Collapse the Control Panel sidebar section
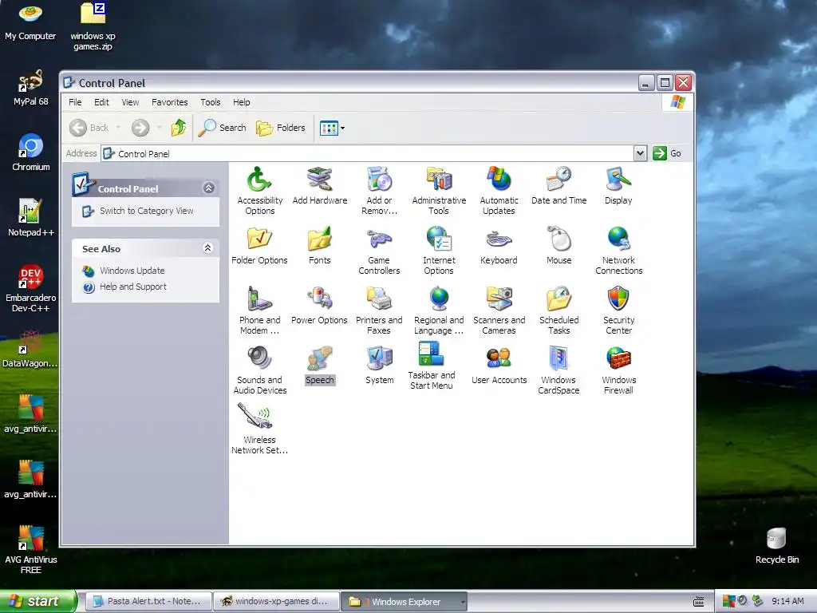The width and height of the screenshot is (817, 613). [x=209, y=188]
